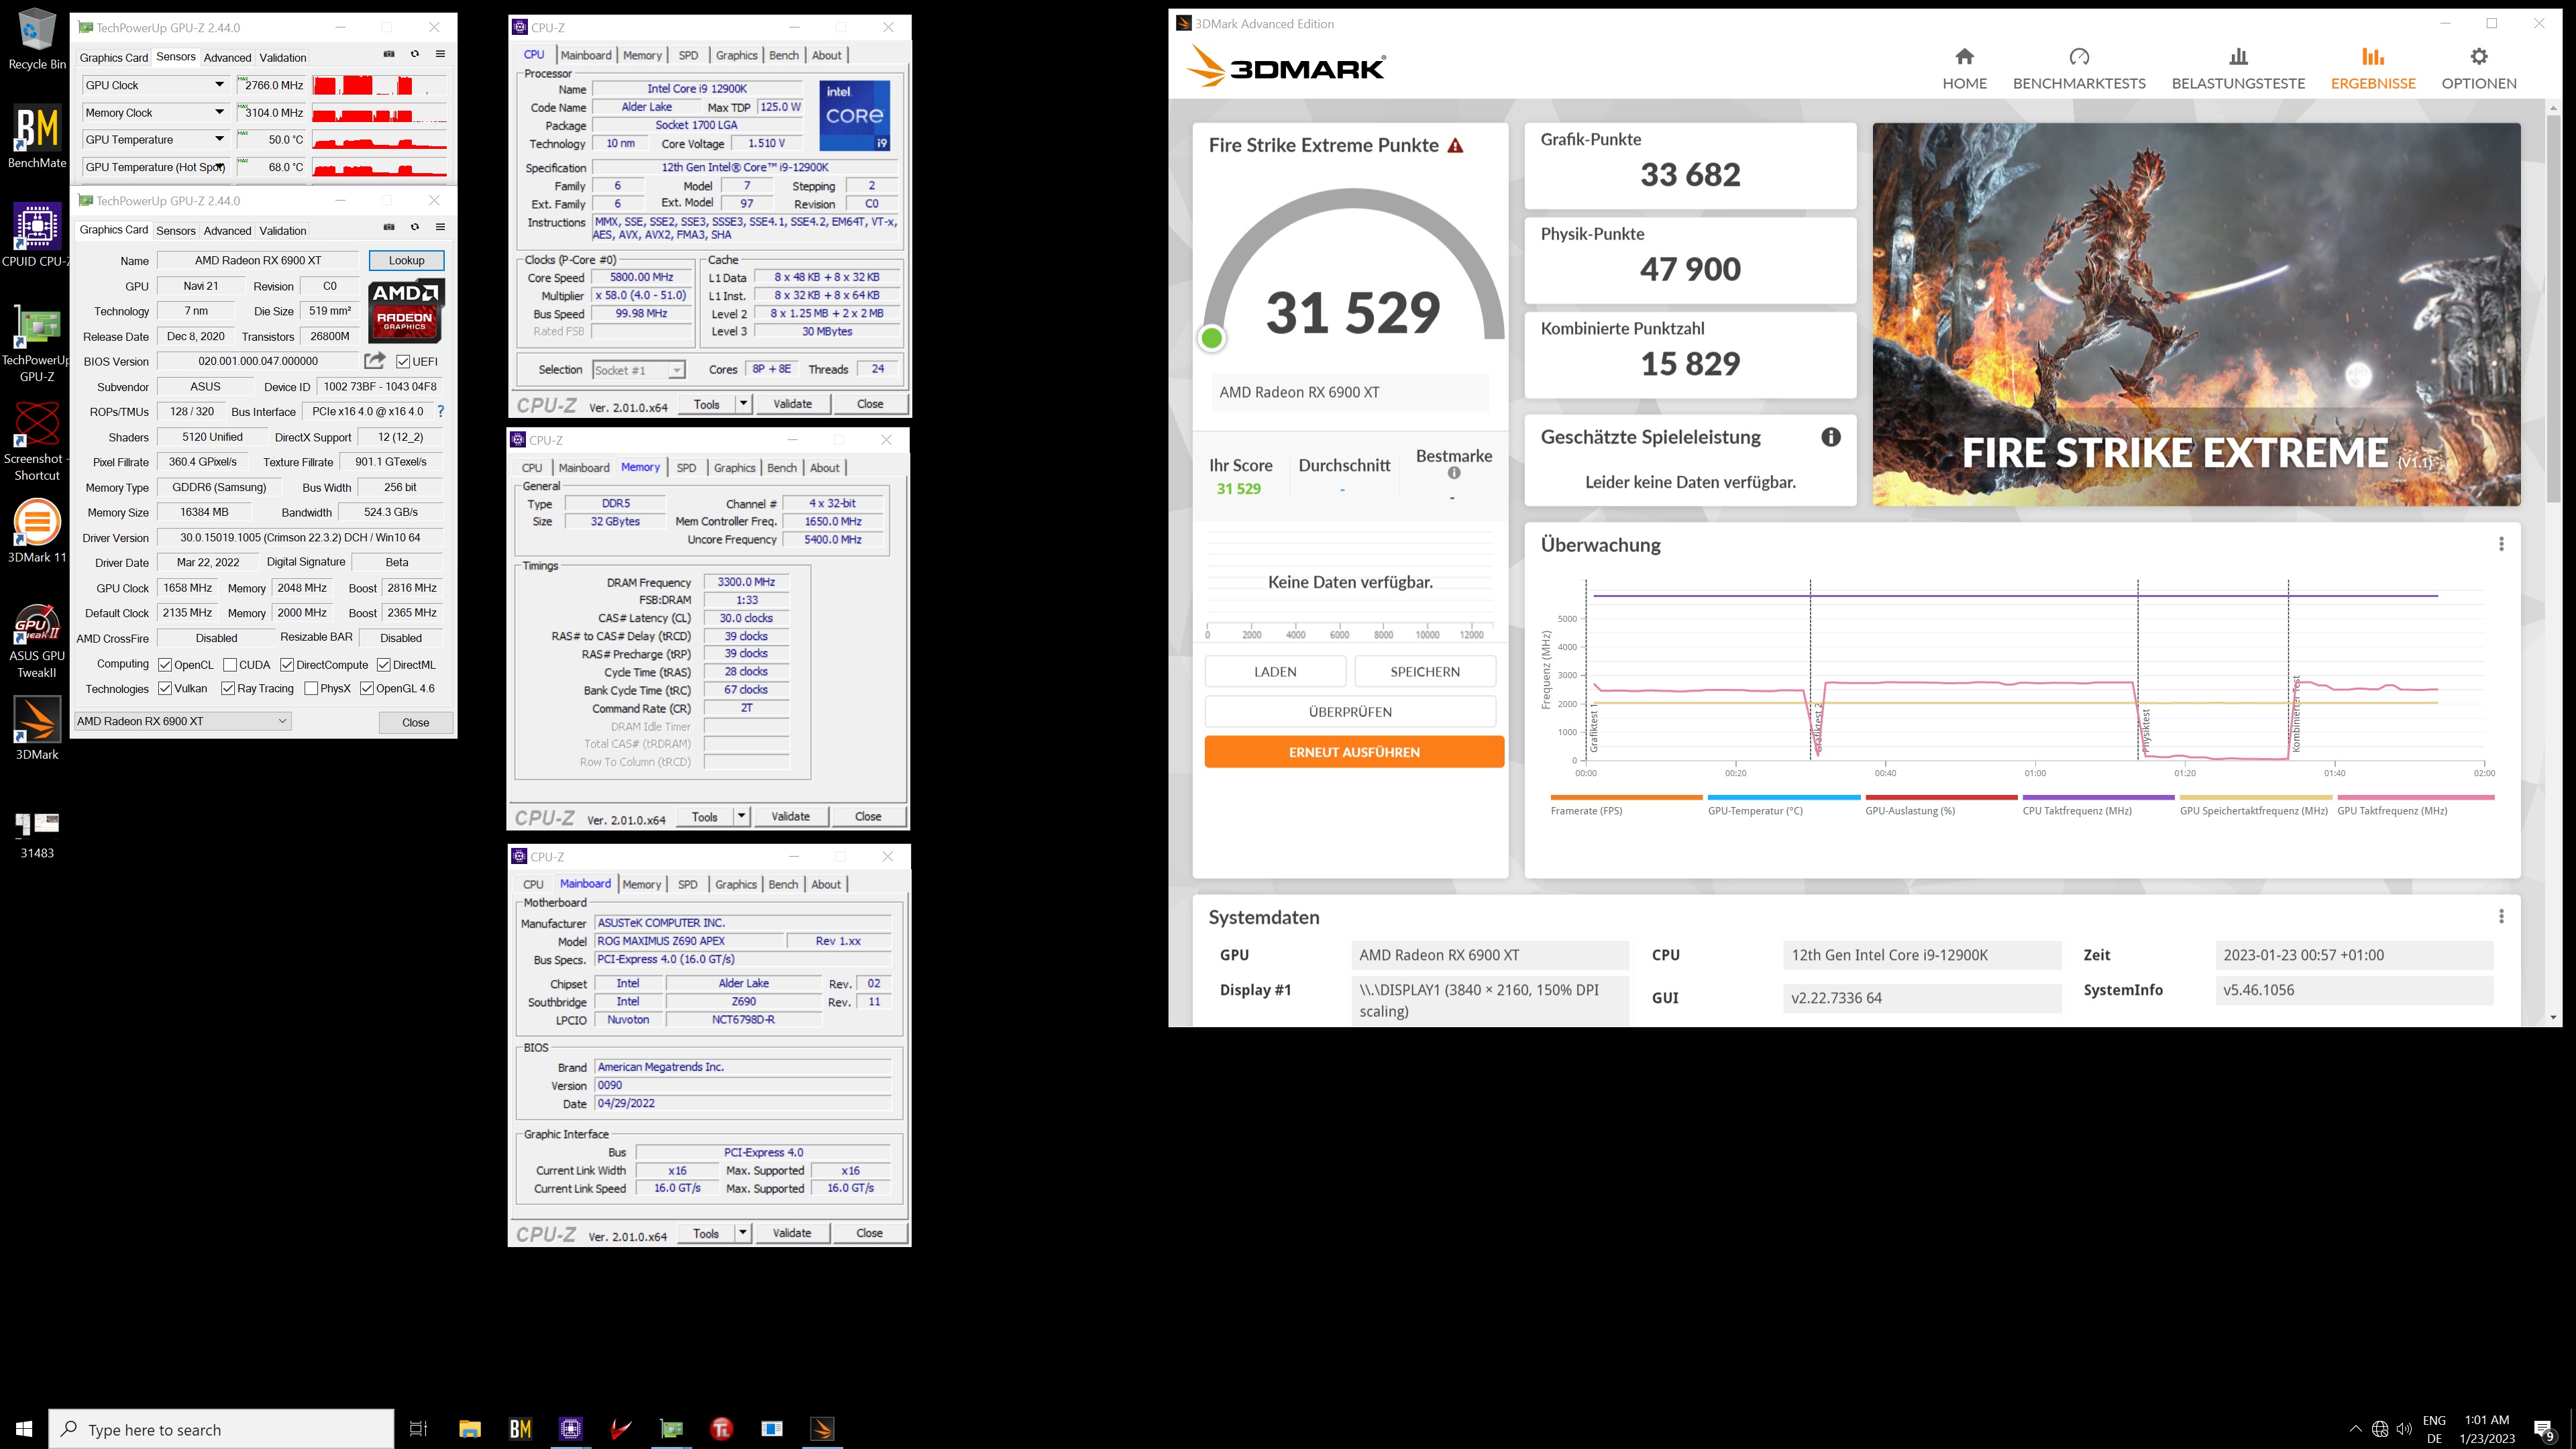
Task: Expand Memory Clock sensor dropdown
Action: click(219, 112)
